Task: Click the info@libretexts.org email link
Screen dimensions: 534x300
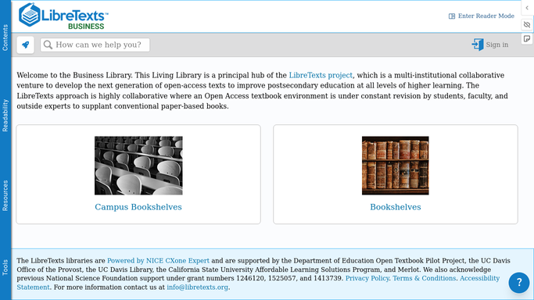Action: tap(197, 287)
